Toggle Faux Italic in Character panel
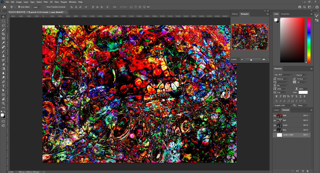Image resolution: width=320 pixels, height=173 pixels. pyautogui.click(x=281, y=96)
